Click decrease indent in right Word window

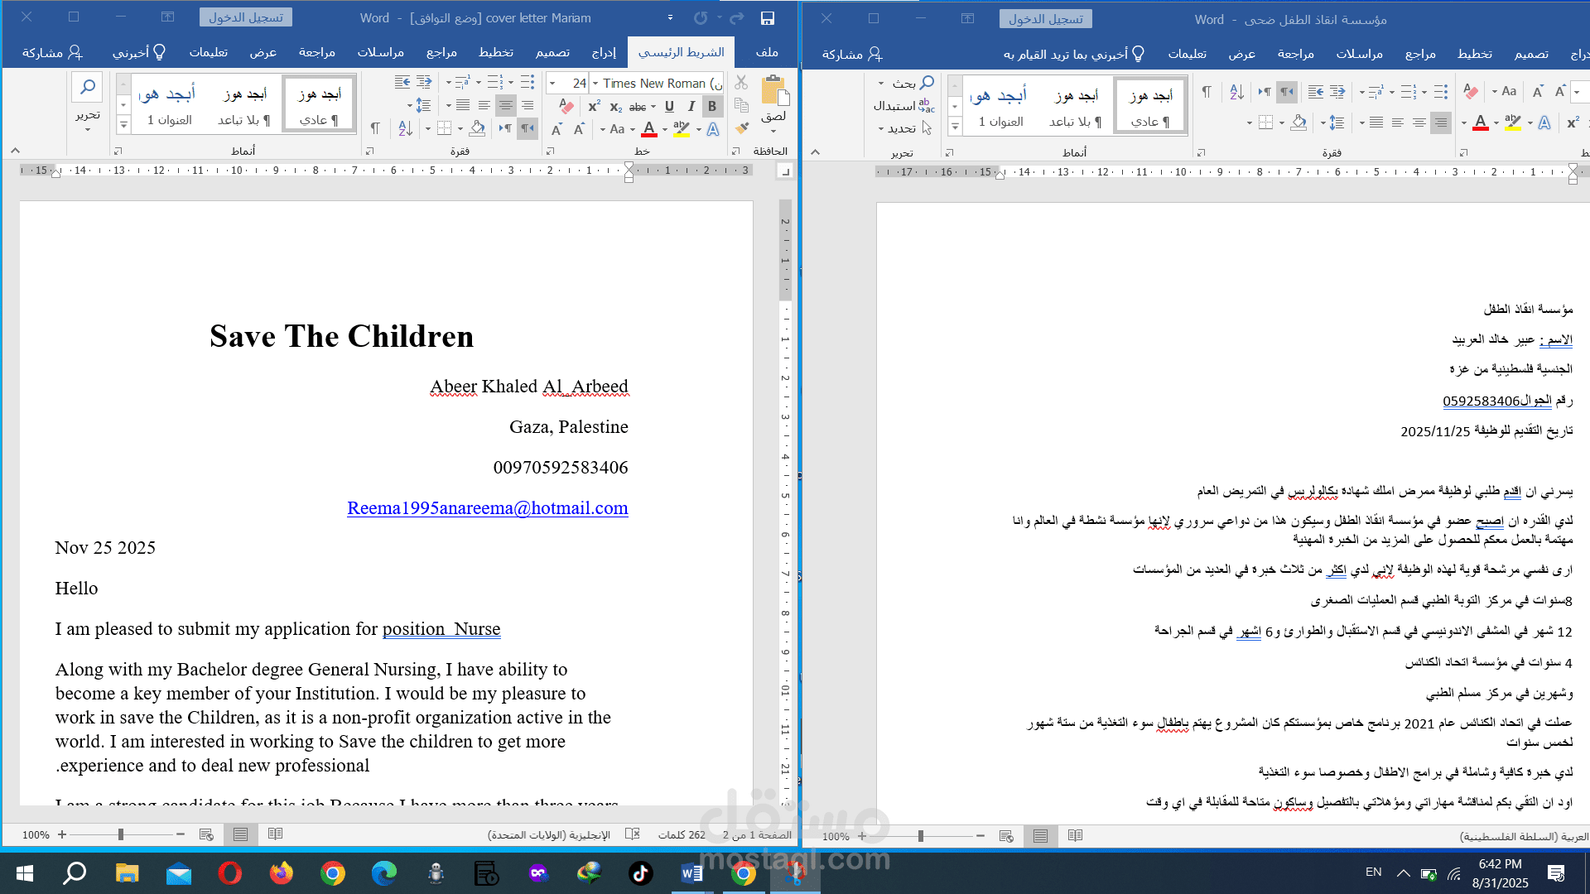click(x=1337, y=92)
